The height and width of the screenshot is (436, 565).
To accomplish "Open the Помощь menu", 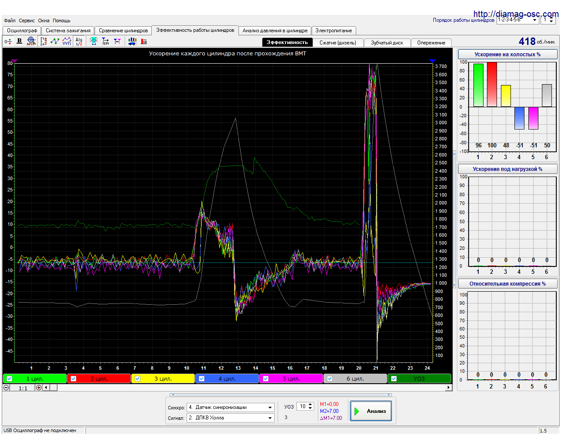I will coord(61,20).
